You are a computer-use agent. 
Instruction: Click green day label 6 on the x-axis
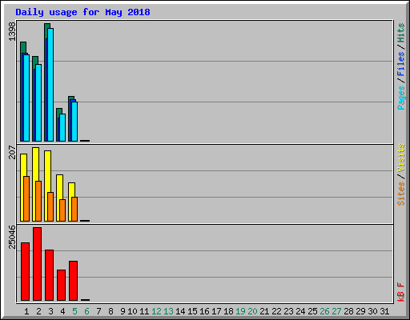click(86, 311)
